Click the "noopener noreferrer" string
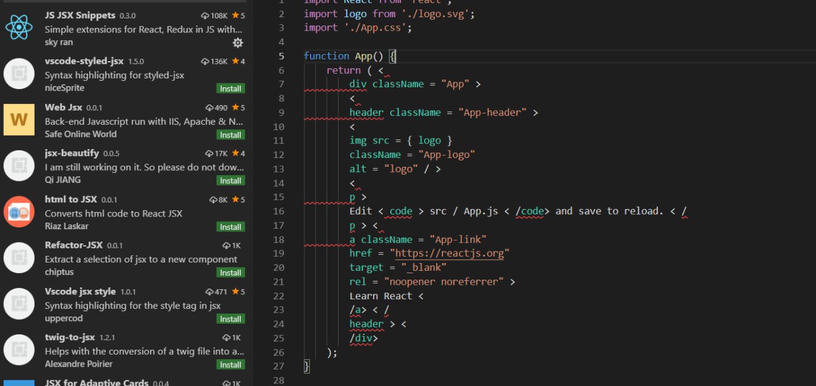Viewport: 816px width, 386px height. 444,282
